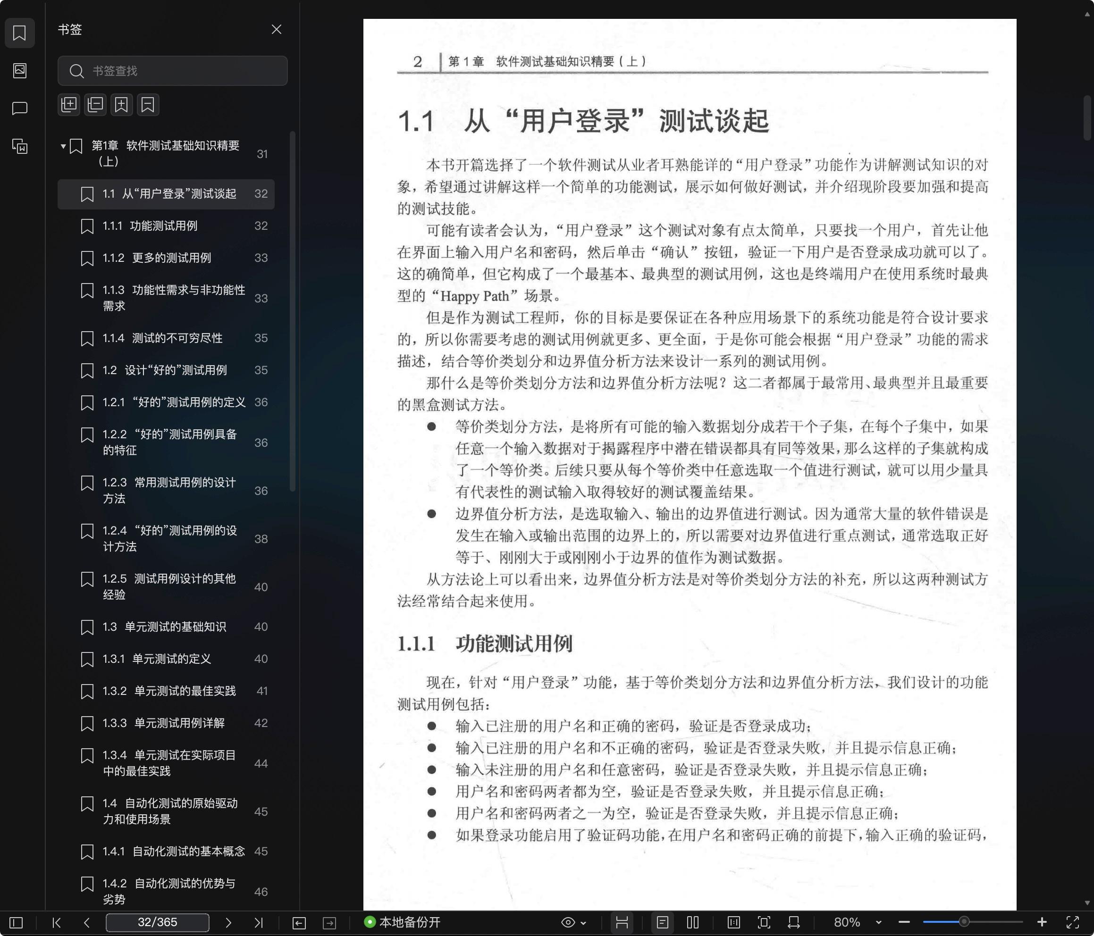Click heading 1.1.1 功能测试用例 in document

[484, 643]
